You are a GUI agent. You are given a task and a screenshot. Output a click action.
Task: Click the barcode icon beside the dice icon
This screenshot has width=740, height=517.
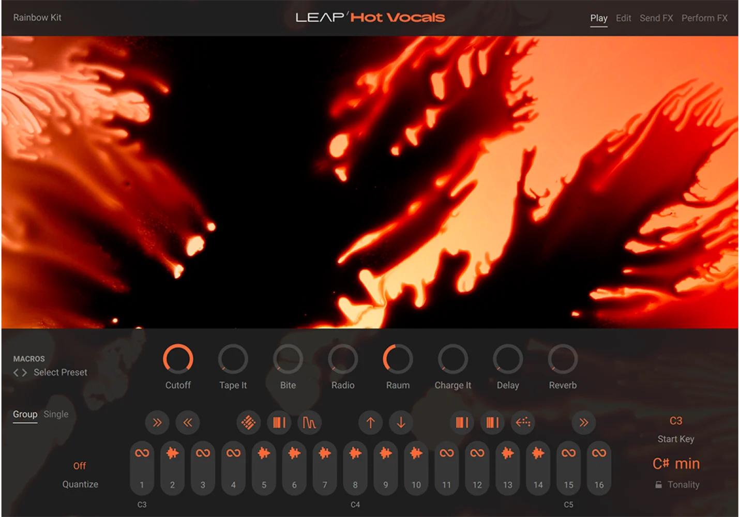coord(279,422)
